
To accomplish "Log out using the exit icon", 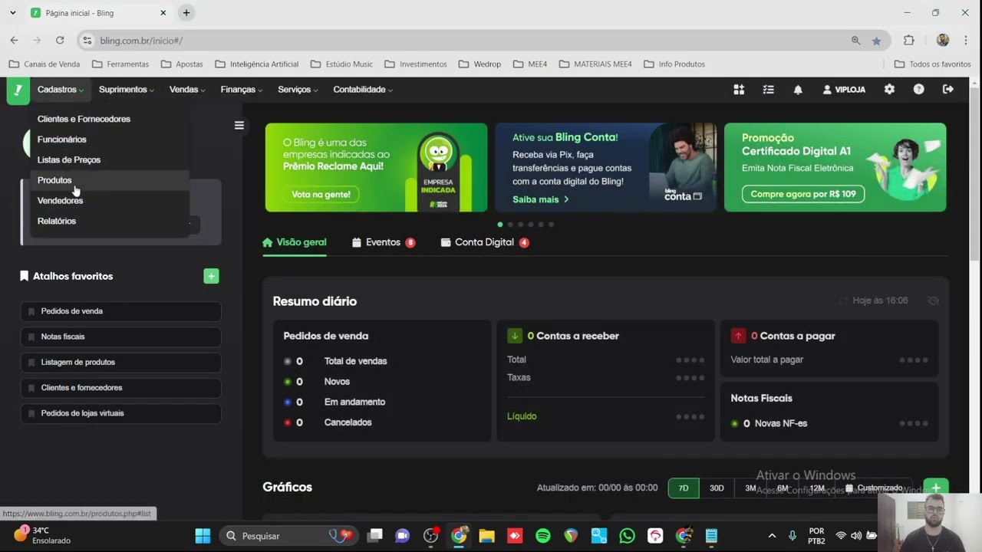I will [x=948, y=90].
